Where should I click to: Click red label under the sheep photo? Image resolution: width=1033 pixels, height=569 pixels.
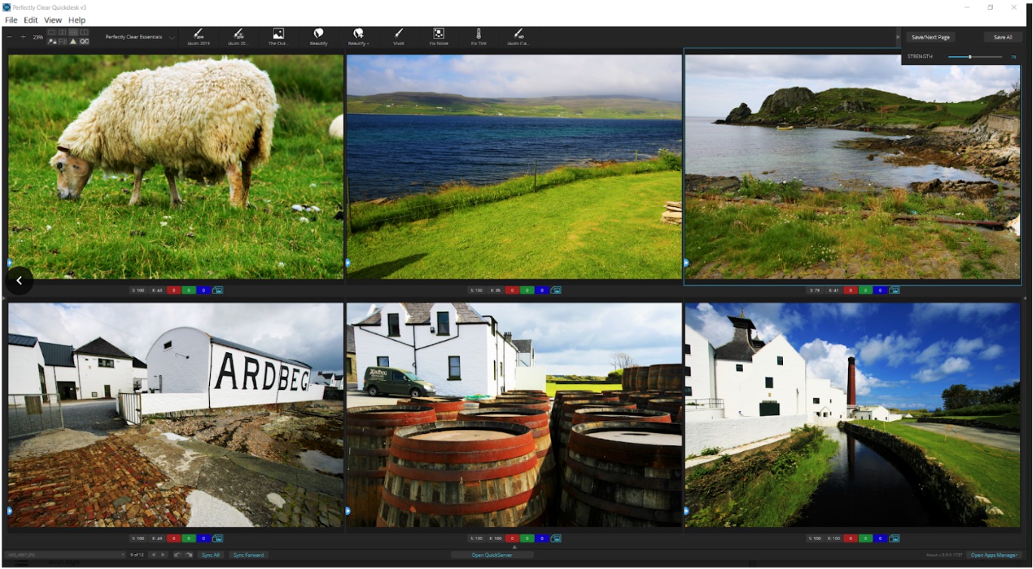coord(174,290)
